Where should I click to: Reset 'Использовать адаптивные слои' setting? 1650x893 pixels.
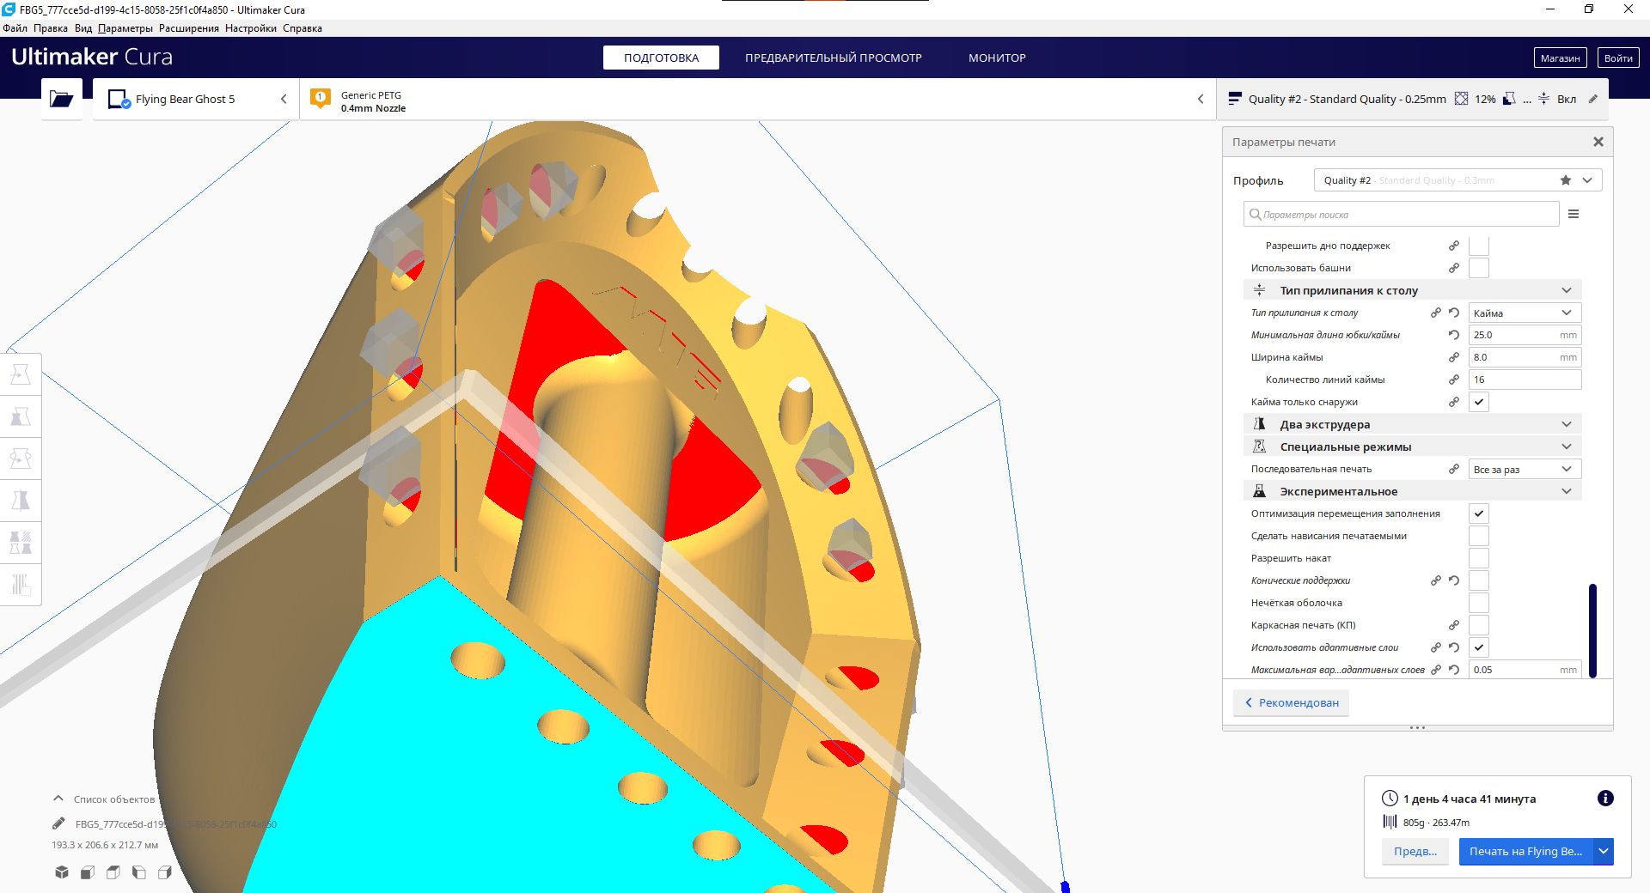pos(1454,647)
